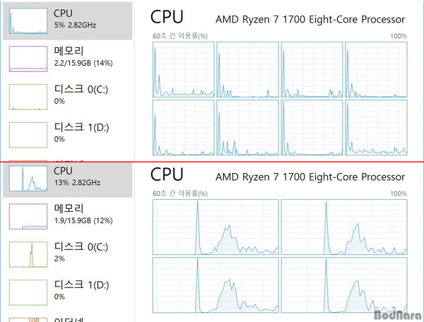Click partially visible 이더넷 entry at bottom
This screenshot has height=322, width=424.
point(68,319)
